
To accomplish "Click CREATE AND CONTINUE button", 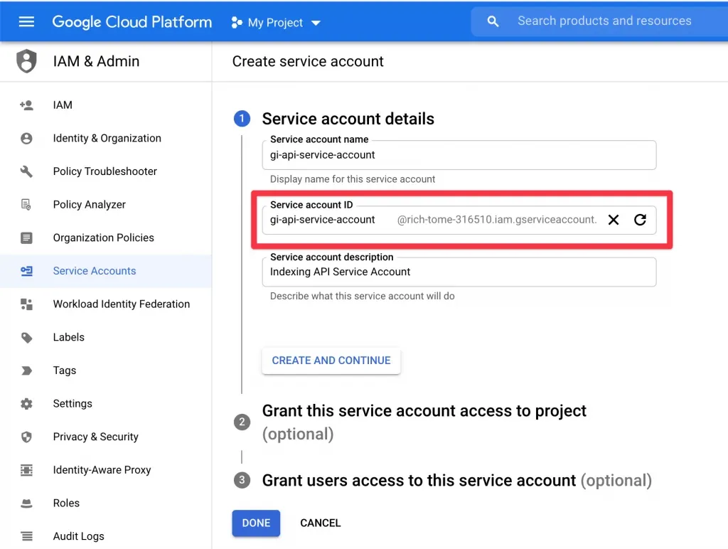I will point(331,361).
